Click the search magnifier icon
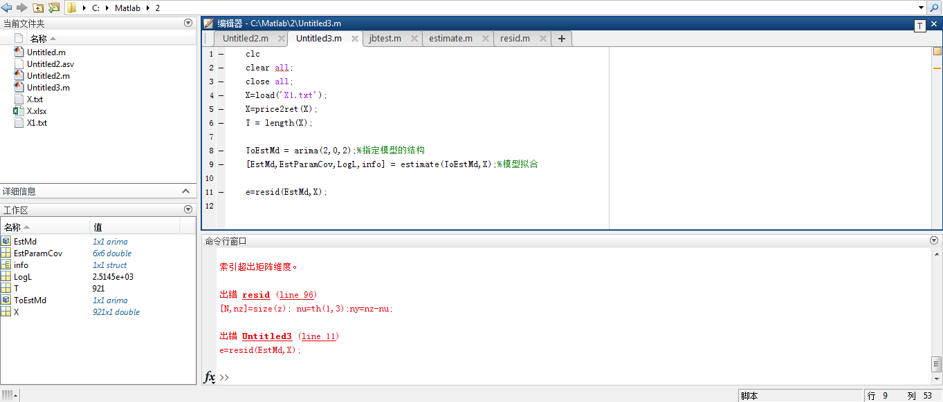Image resolution: width=943 pixels, height=402 pixels. click(x=934, y=8)
